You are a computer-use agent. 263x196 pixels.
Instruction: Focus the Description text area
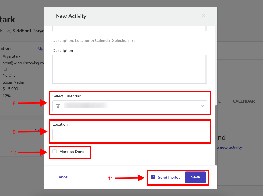pyautogui.click(x=128, y=69)
